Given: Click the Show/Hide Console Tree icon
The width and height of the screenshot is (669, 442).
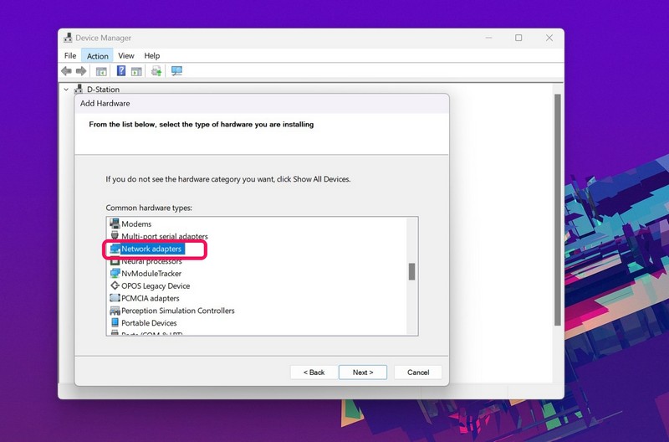Looking at the screenshot, I should pyautogui.click(x=101, y=71).
